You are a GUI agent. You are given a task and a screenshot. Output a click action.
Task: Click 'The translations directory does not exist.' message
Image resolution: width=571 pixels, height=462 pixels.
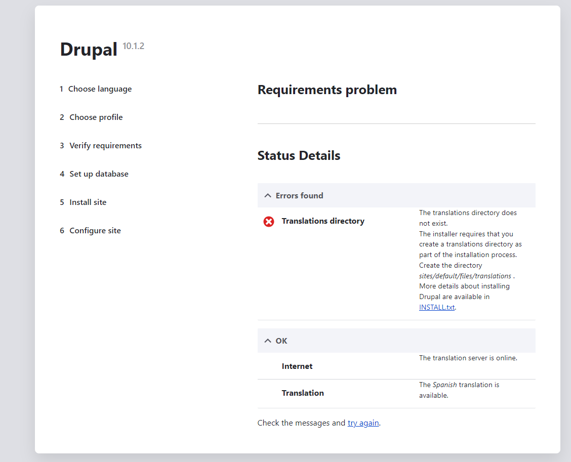(468, 218)
